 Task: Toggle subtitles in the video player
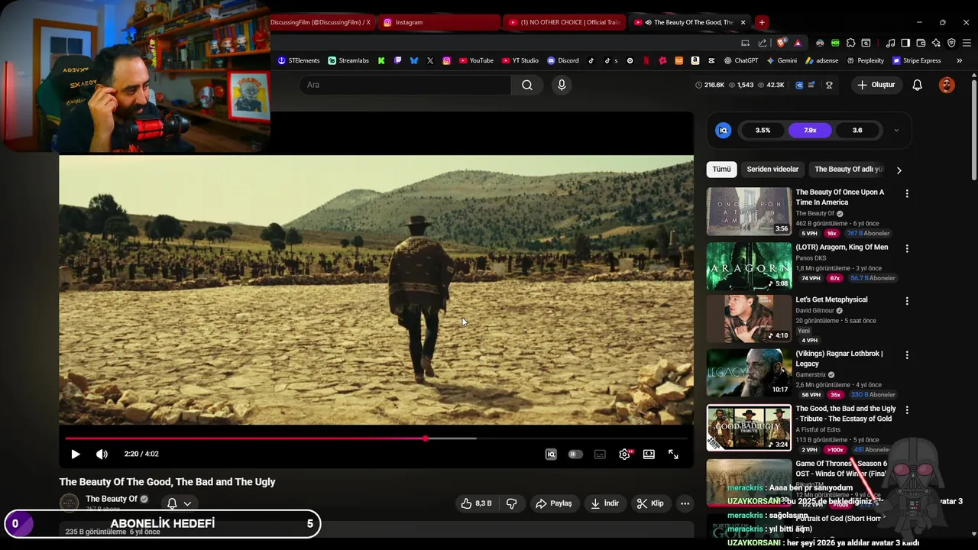click(x=600, y=454)
